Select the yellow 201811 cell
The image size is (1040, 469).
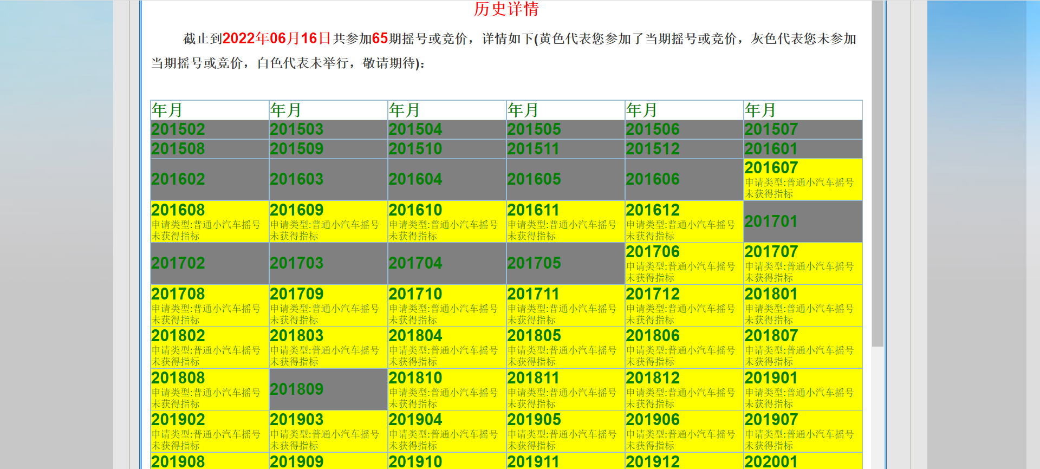coord(565,389)
